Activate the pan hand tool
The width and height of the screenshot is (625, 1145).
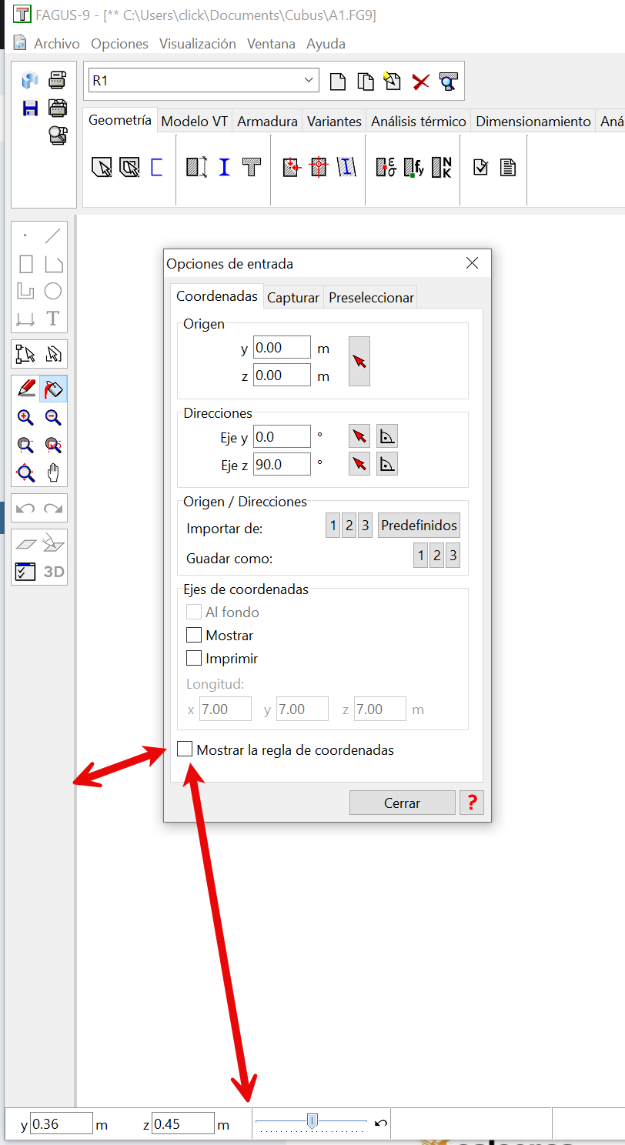53,472
